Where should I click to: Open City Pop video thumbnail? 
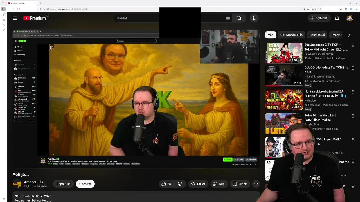[284, 53]
